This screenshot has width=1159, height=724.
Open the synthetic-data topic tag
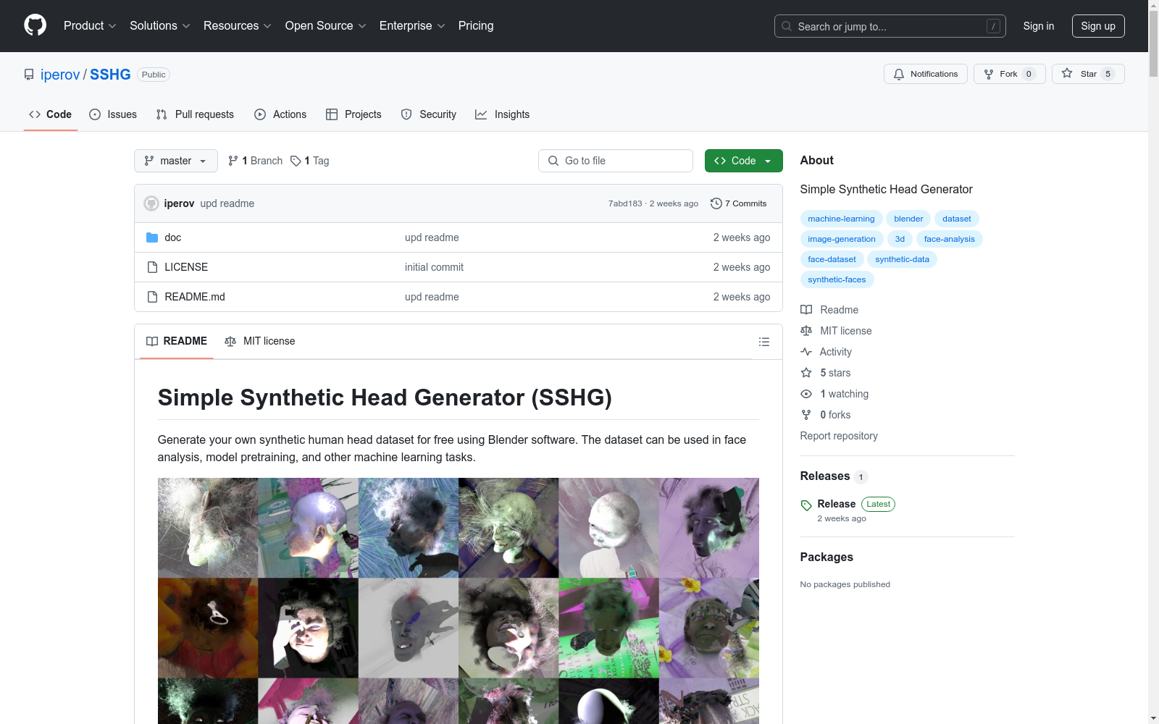pyautogui.click(x=902, y=259)
